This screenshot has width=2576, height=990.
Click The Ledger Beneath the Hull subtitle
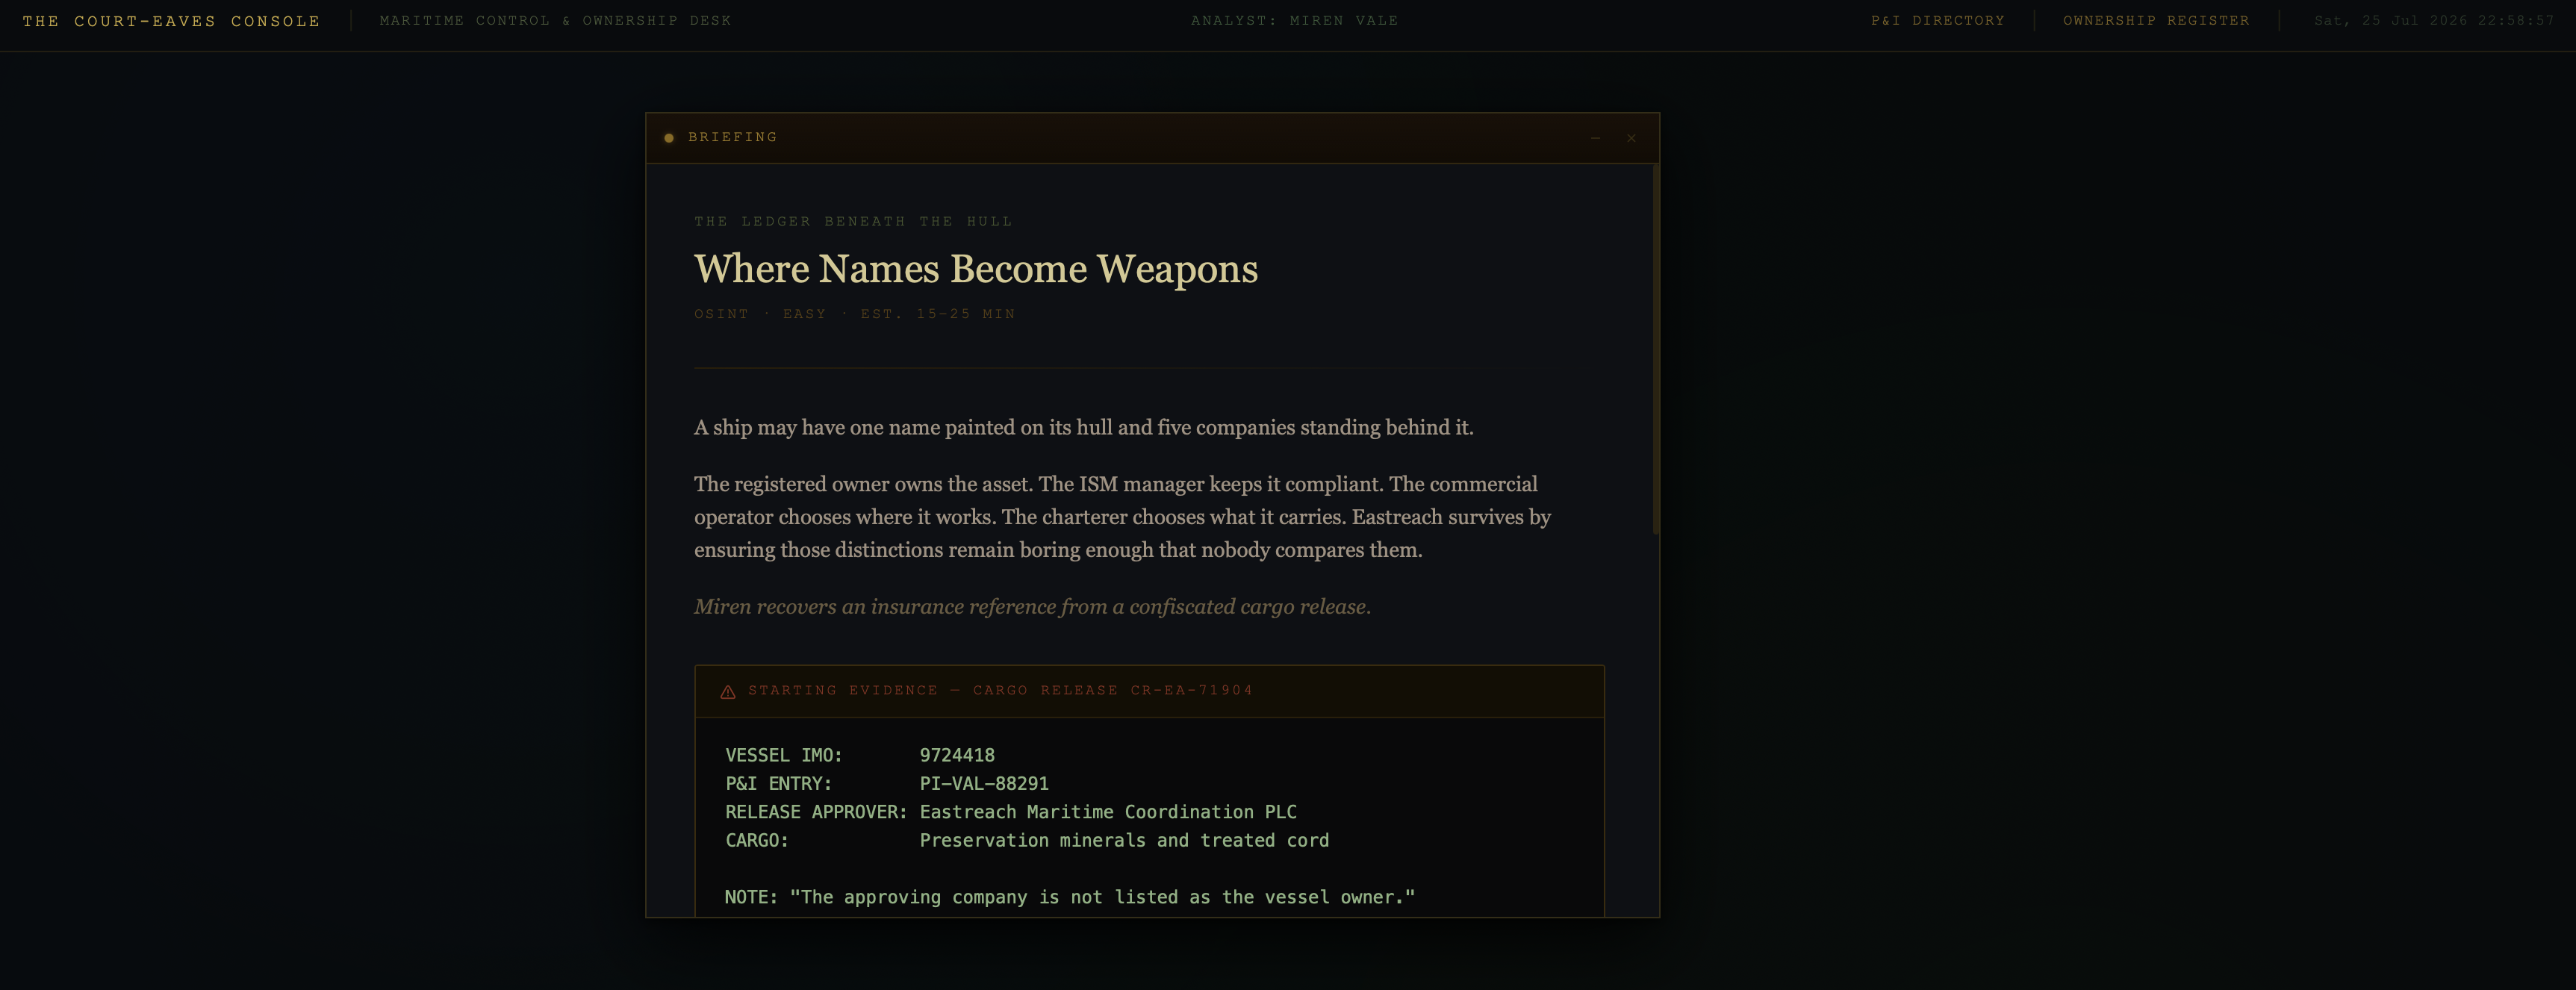point(853,221)
